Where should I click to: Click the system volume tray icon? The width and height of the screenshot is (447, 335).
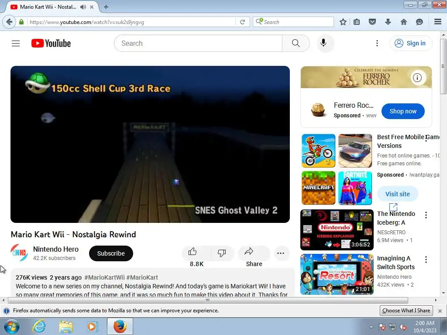402,327
